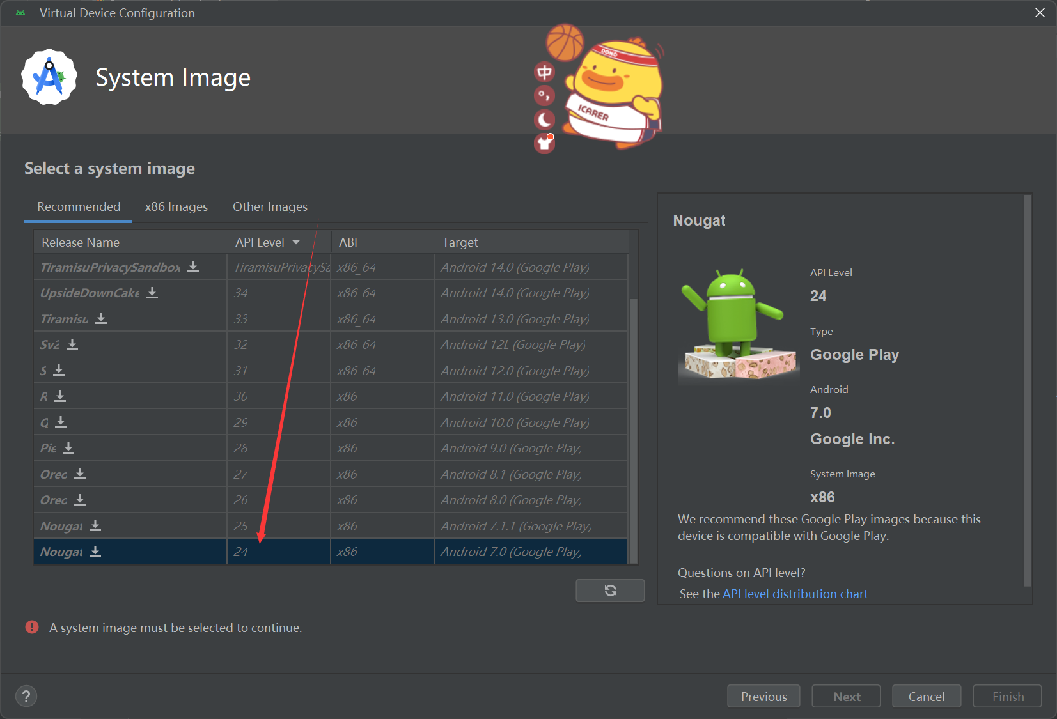
Task: Click the details panel vertical scrollbar
Action: tap(1027, 390)
